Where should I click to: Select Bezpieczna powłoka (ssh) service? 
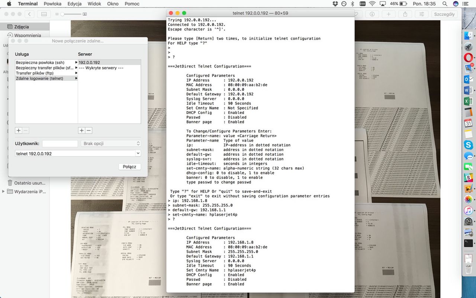tap(46, 63)
